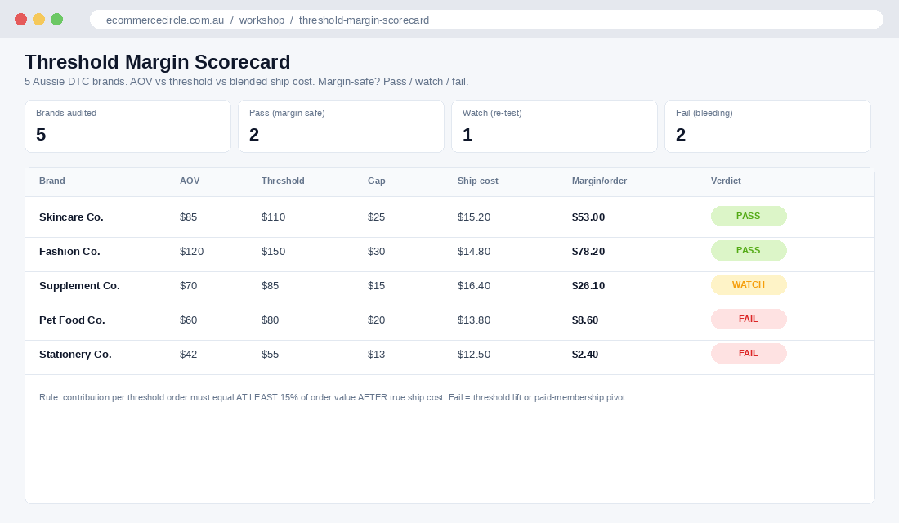Open the Fail (bleeding) card

(767, 126)
